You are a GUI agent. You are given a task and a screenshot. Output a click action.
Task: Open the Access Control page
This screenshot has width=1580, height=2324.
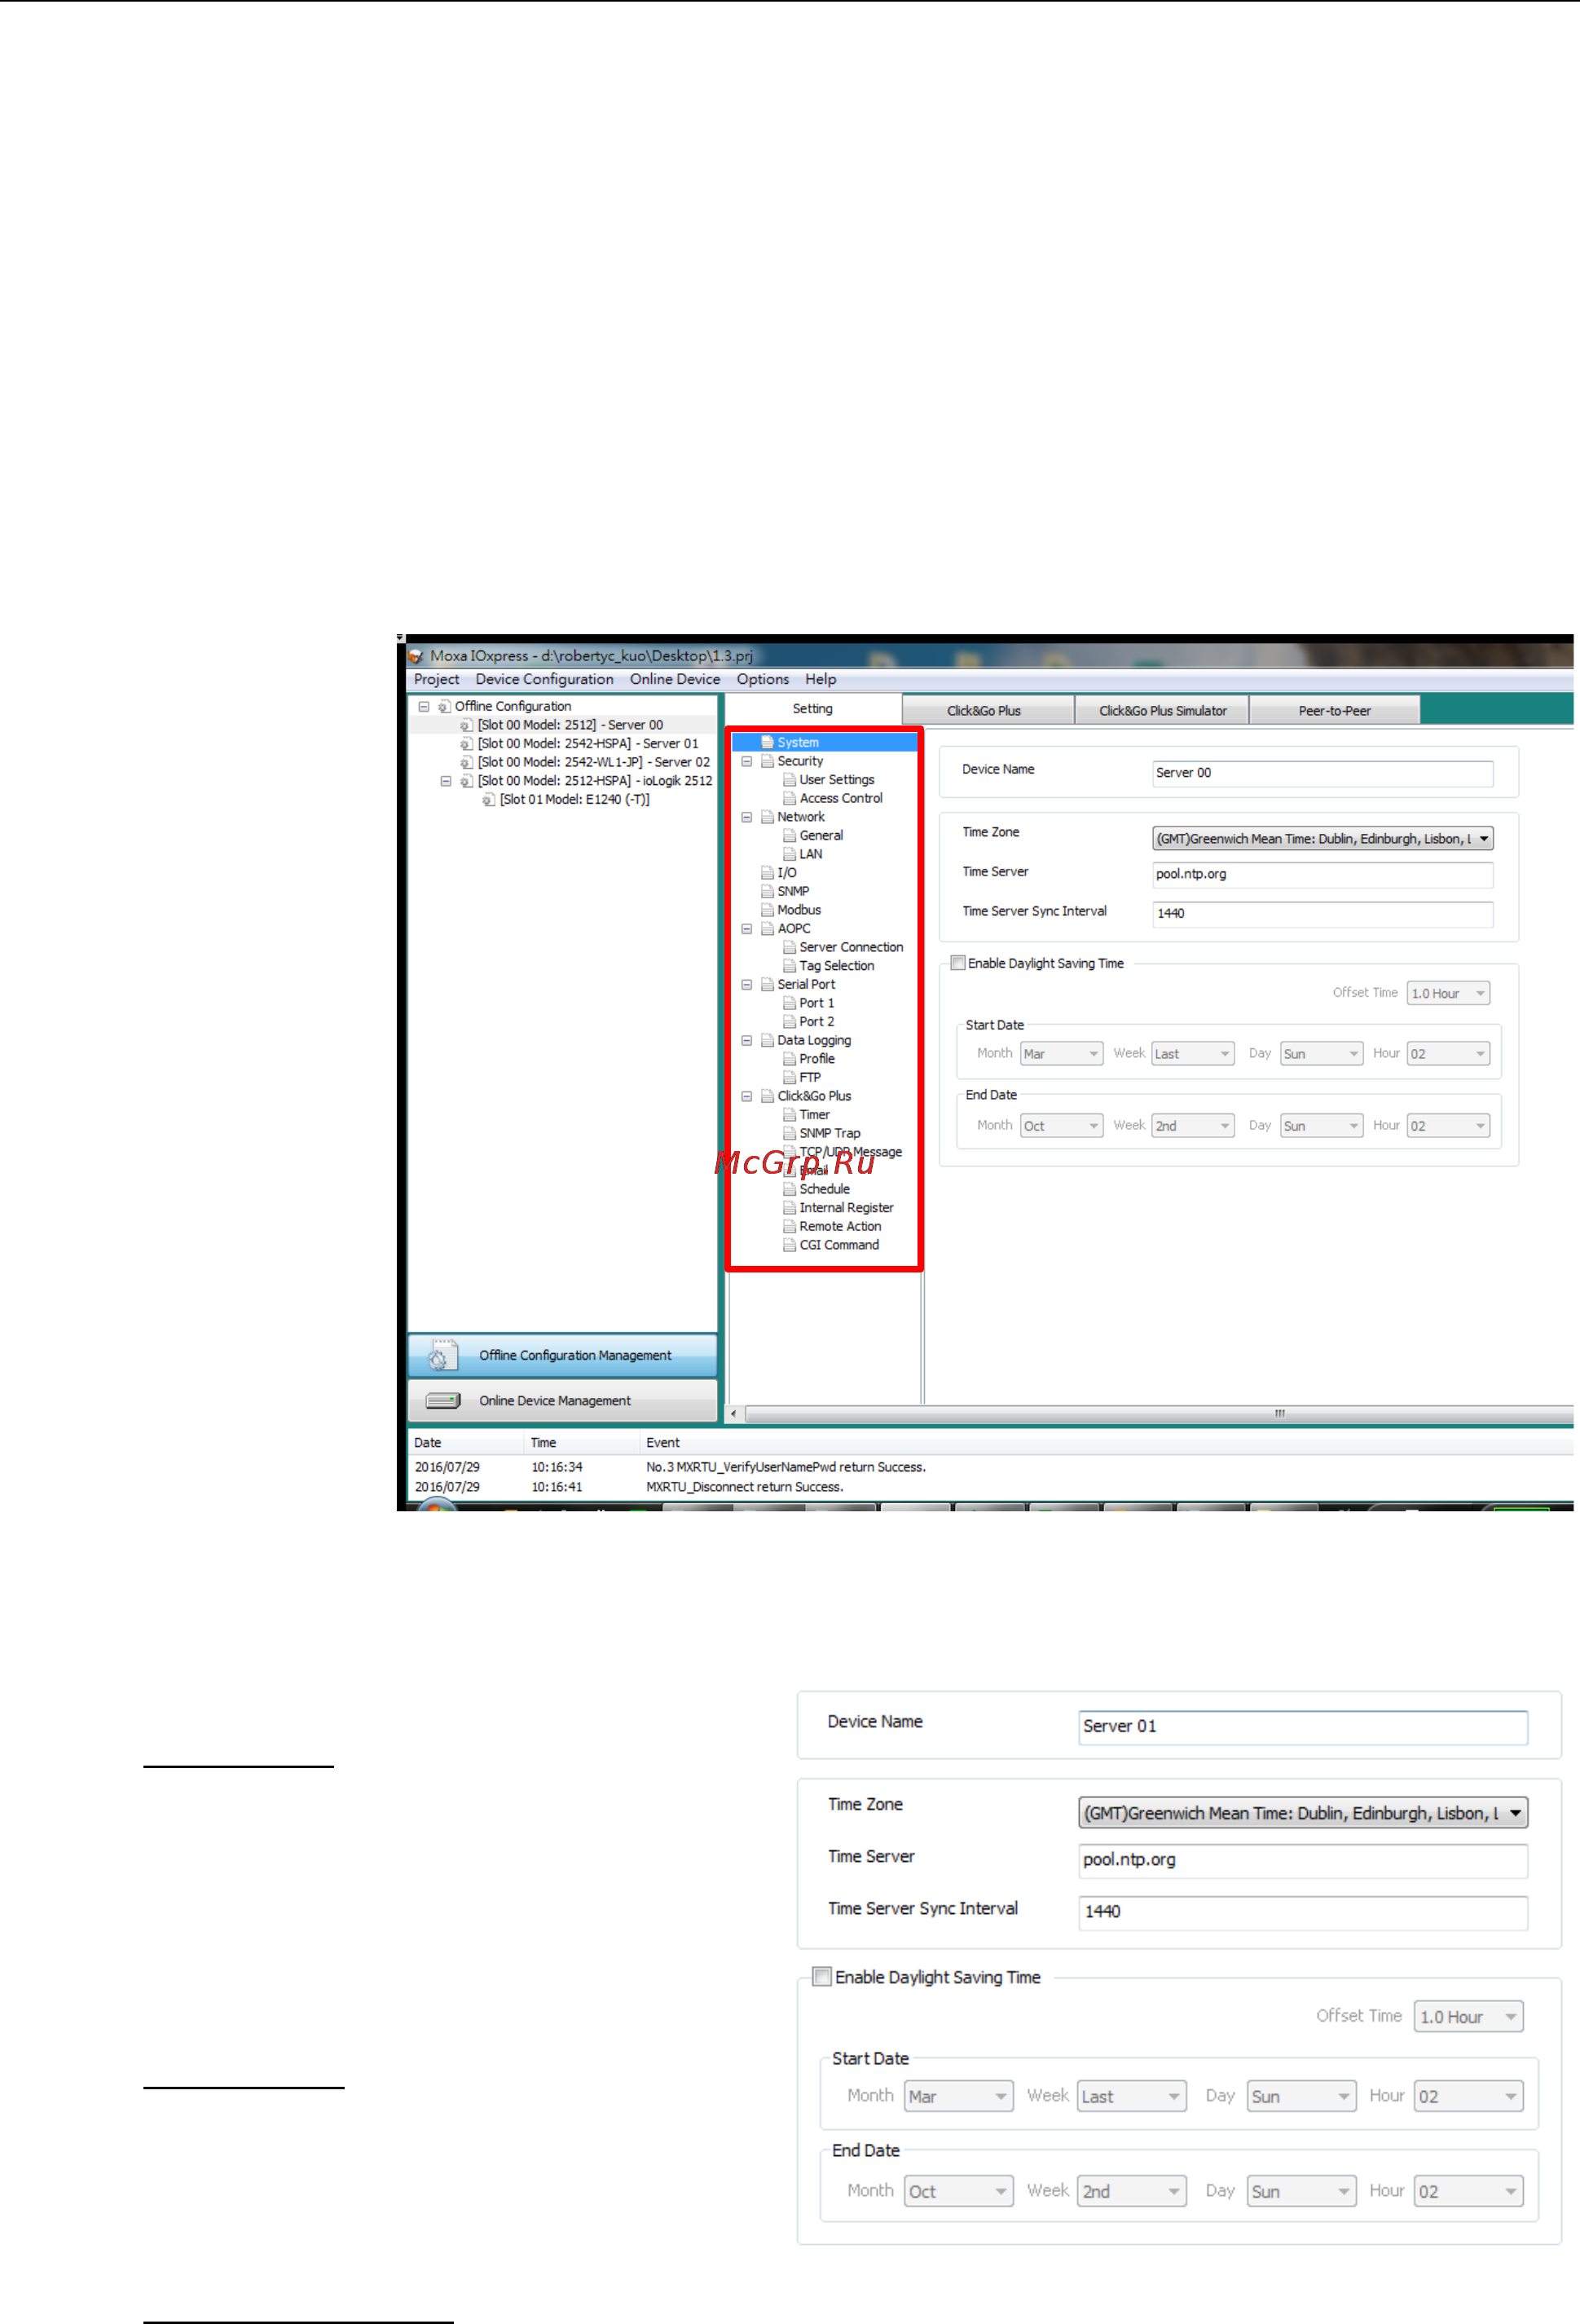pyautogui.click(x=840, y=798)
